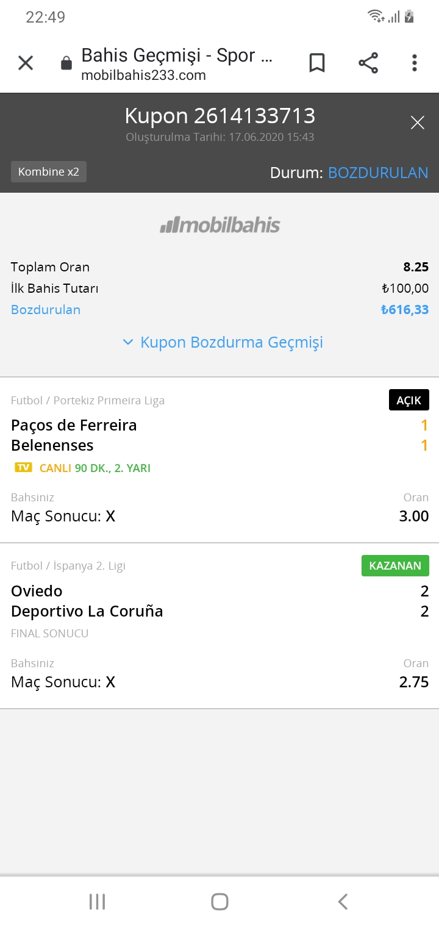Open the Paços de Ferreira match row
439x927 pixels.
point(220,460)
